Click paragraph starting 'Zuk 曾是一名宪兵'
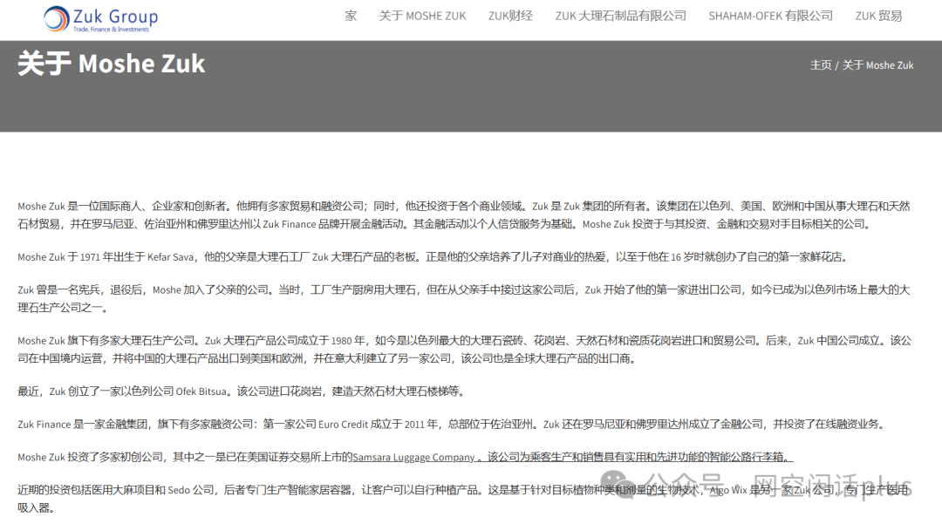The height and width of the screenshot is (524, 942). pyautogui.click(x=464, y=298)
